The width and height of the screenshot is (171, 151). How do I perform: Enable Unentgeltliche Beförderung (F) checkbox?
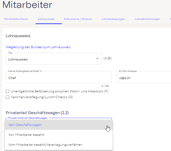click(x=8, y=91)
